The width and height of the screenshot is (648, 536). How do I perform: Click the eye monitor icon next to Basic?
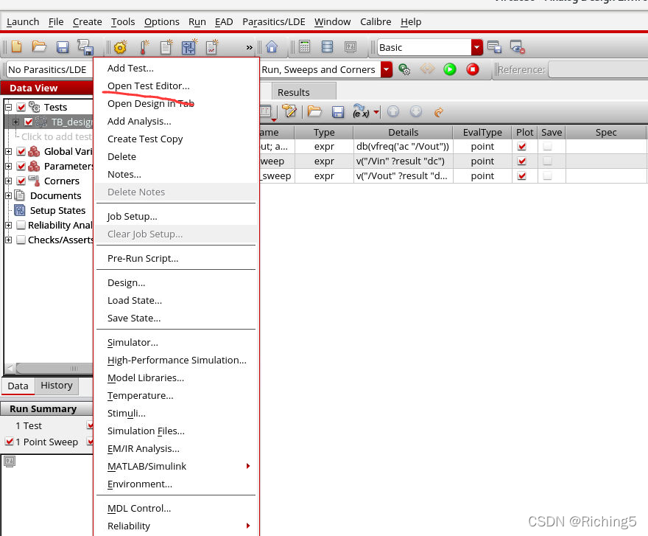[517, 47]
